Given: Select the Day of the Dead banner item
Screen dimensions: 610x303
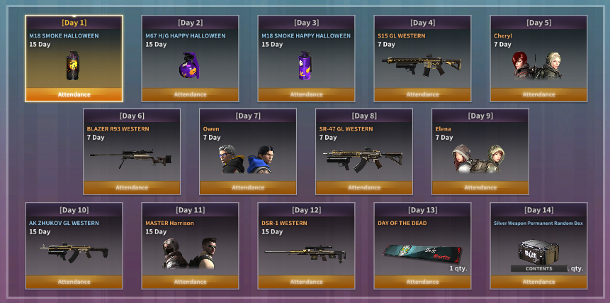Looking at the screenshot, I should pos(422,255).
